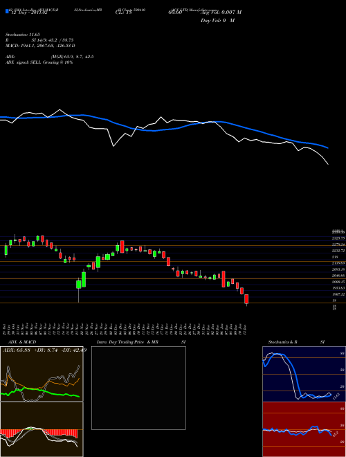Open the red RSI chart panel
346x457 pixels.
304,429
